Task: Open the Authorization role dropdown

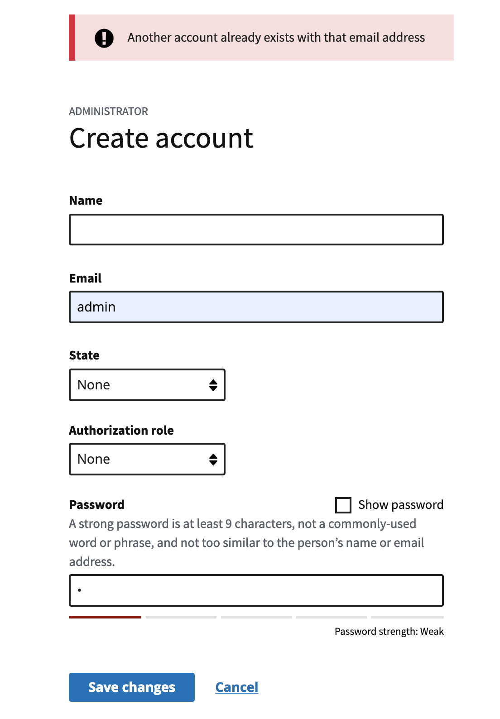Action: pyautogui.click(x=147, y=459)
